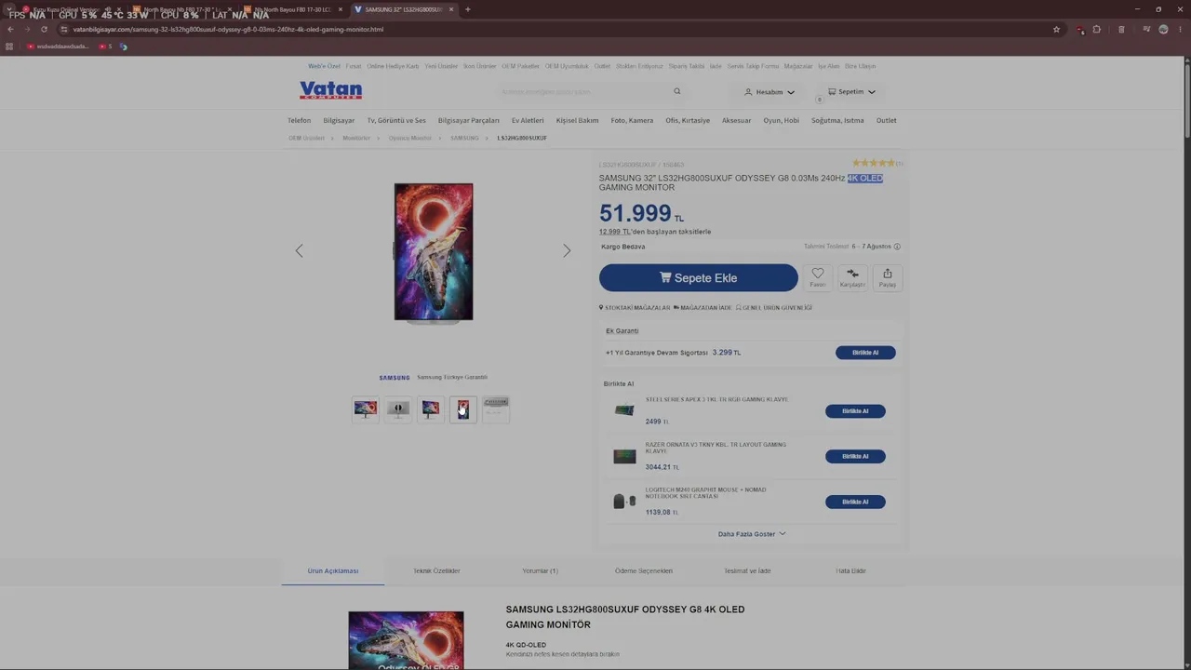Open the Tv, Görüntü ve Ses menu
This screenshot has height=670, width=1191.
click(x=396, y=120)
